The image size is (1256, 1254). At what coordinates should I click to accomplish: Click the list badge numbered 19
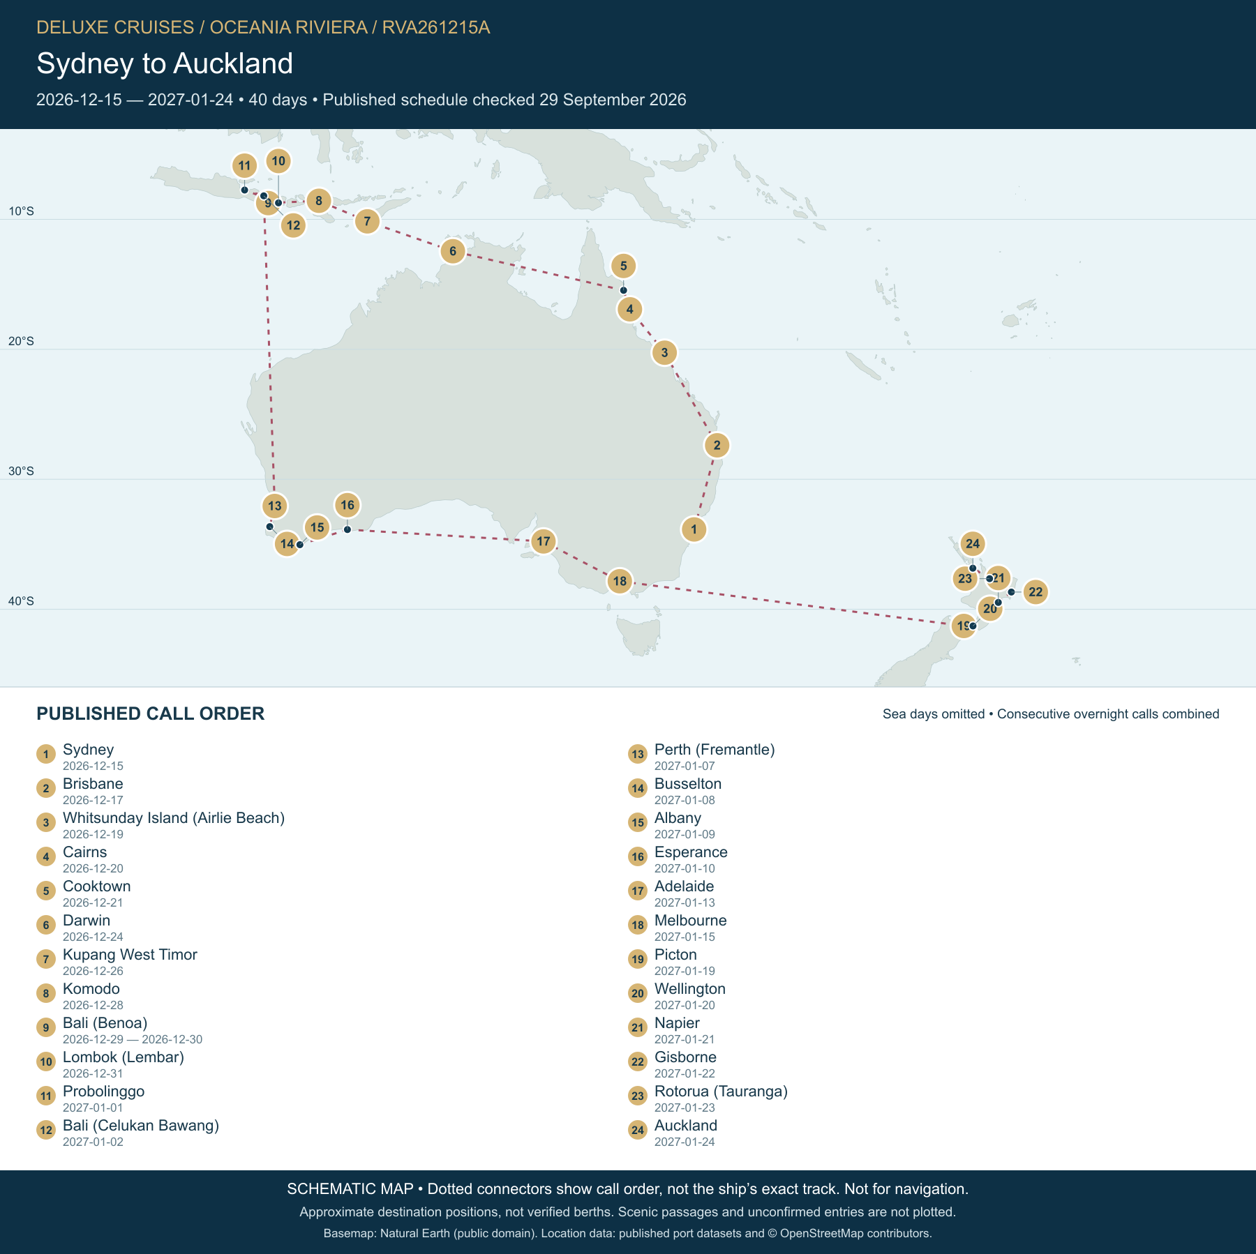[x=638, y=959]
